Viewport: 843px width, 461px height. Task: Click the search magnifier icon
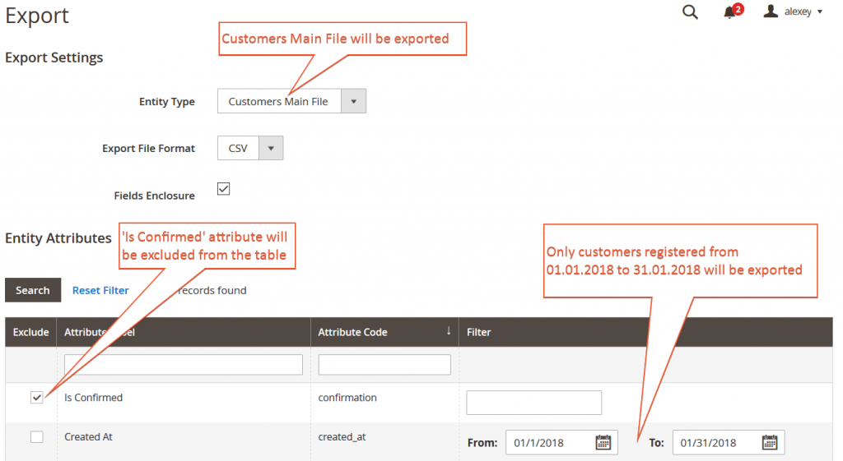point(690,12)
